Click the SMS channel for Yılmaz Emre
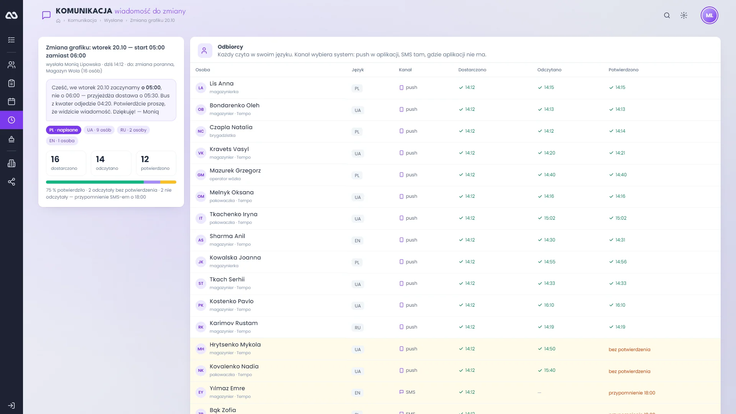The width and height of the screenshot is (736, 414). (407, 392)
